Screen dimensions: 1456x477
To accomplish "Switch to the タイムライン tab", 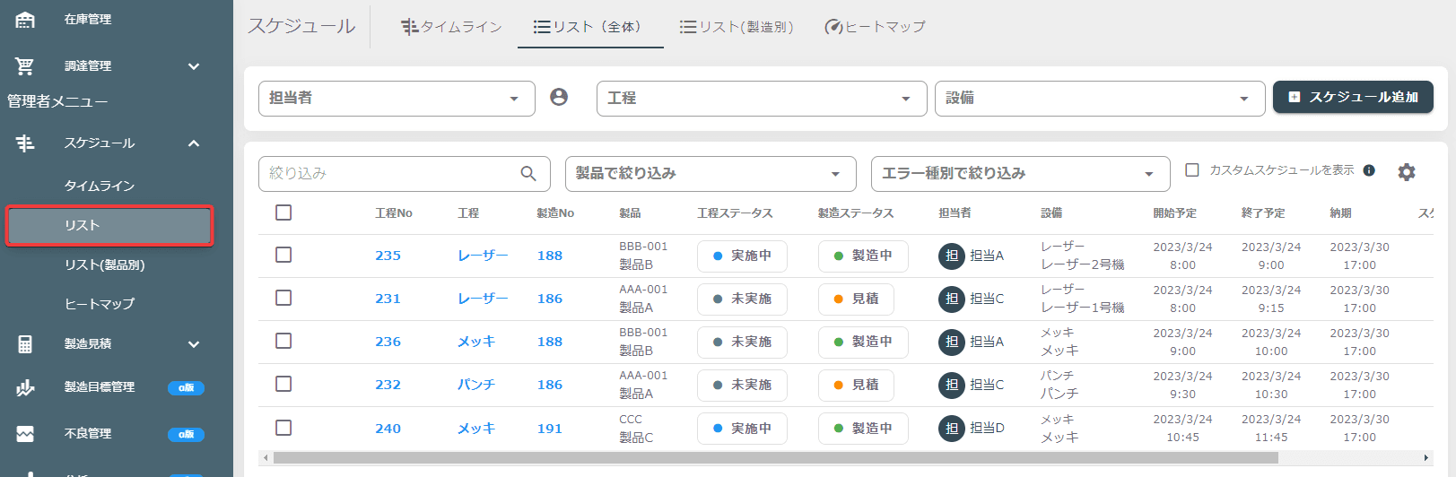I will click(451, 27).
